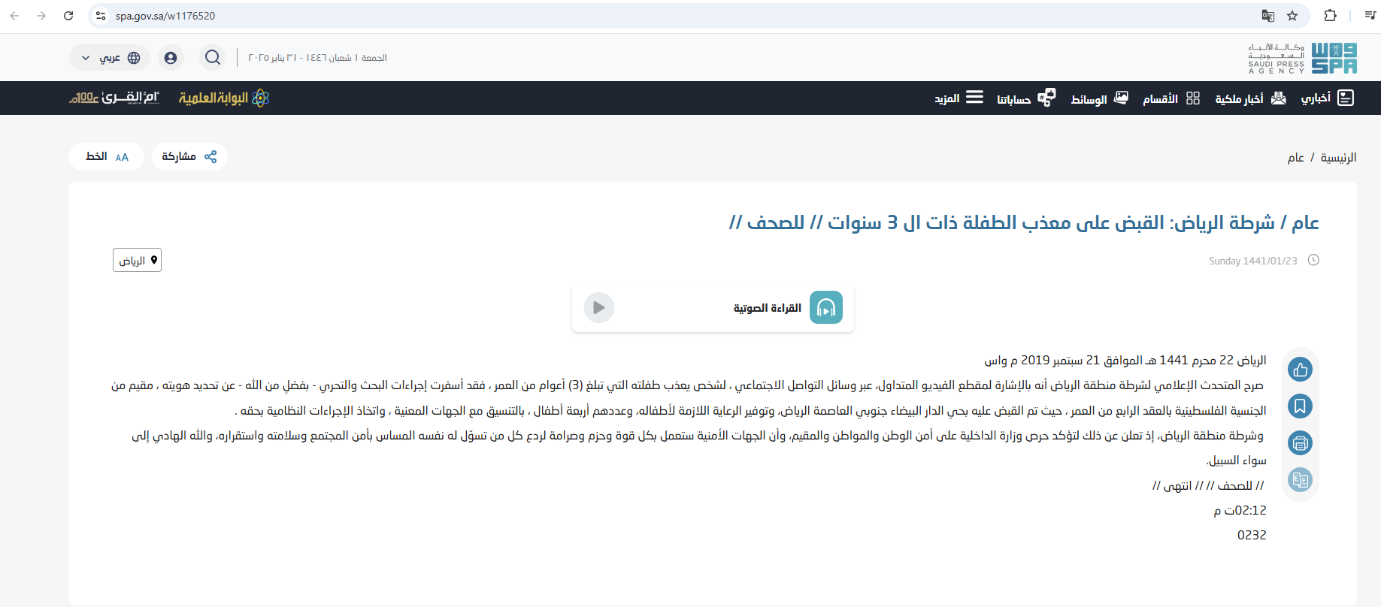
Task: Open the البوابة العلمية portal link
Action: (223, 98)
